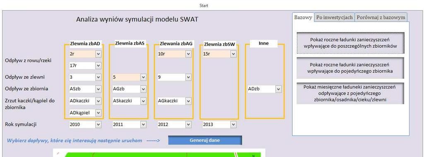This screenshot has width=424, height=157.
Task: Click the Zlewnia zbSW column header
Action: (x=219, y=44)
